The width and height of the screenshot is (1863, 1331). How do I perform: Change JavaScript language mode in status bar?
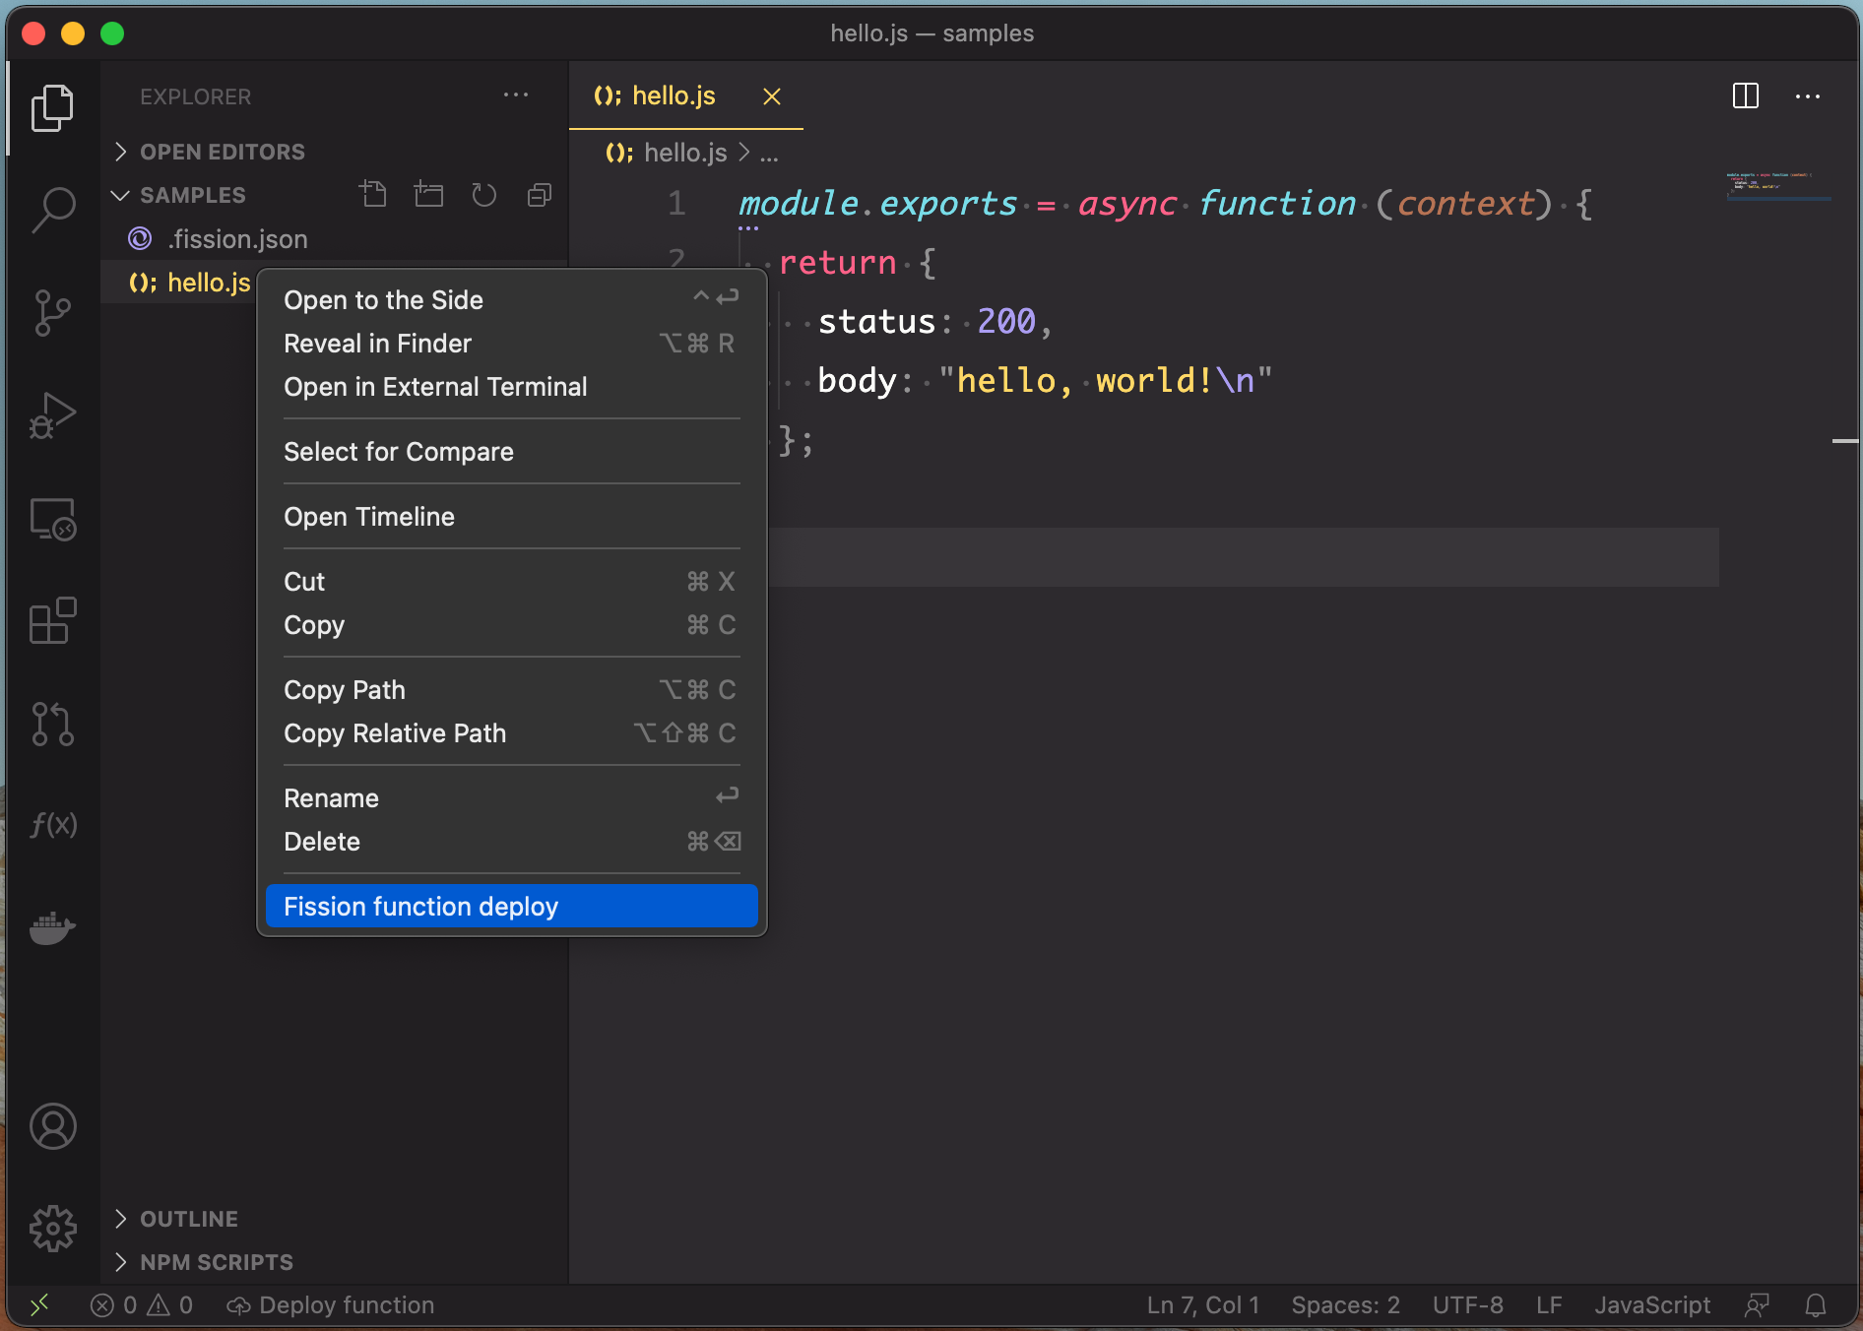click(1651, 1305)
